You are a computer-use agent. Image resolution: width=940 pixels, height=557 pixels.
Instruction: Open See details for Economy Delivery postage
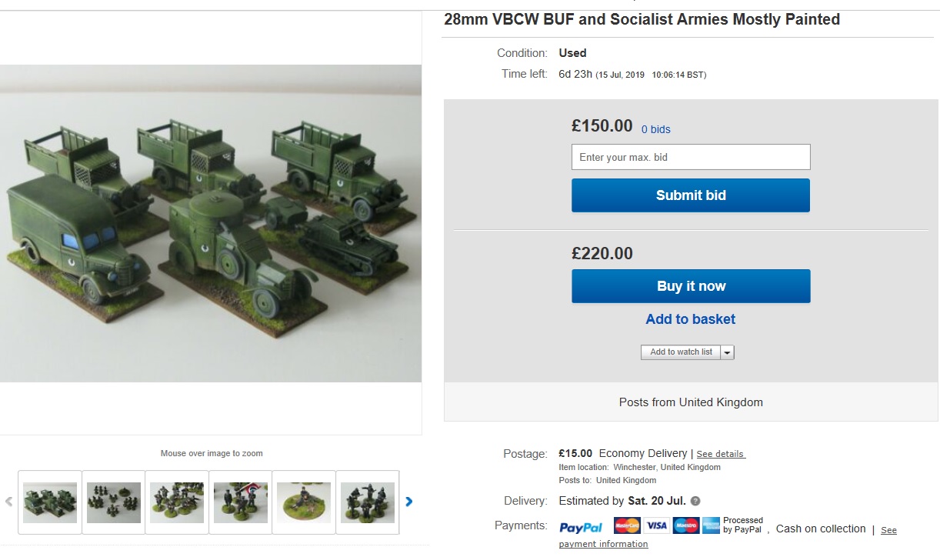coord(720,453)
